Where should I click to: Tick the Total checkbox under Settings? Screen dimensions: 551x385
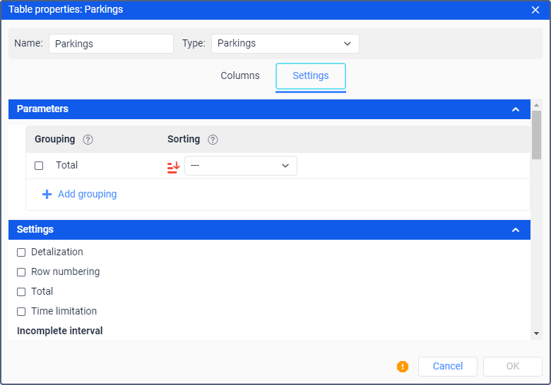coord(21,292)
